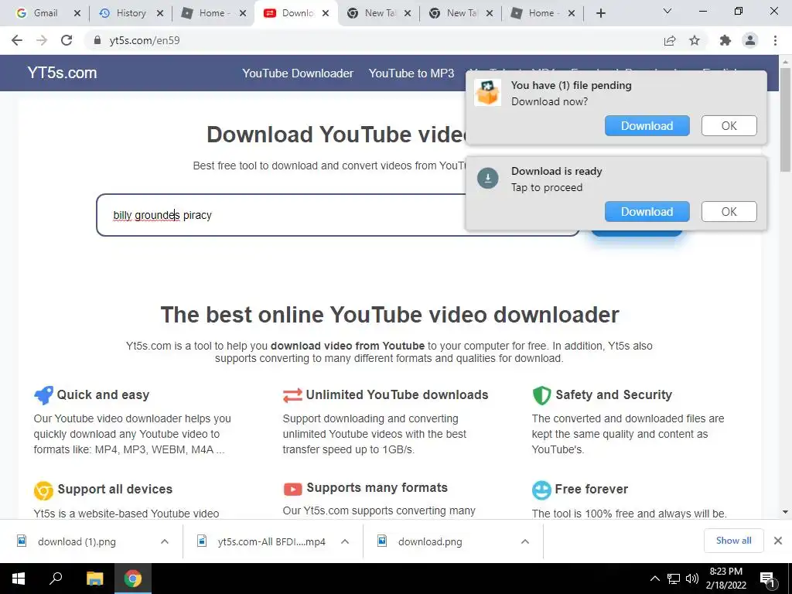
Task: Click Chrome icon in taskbar
Action: point(133,579)
